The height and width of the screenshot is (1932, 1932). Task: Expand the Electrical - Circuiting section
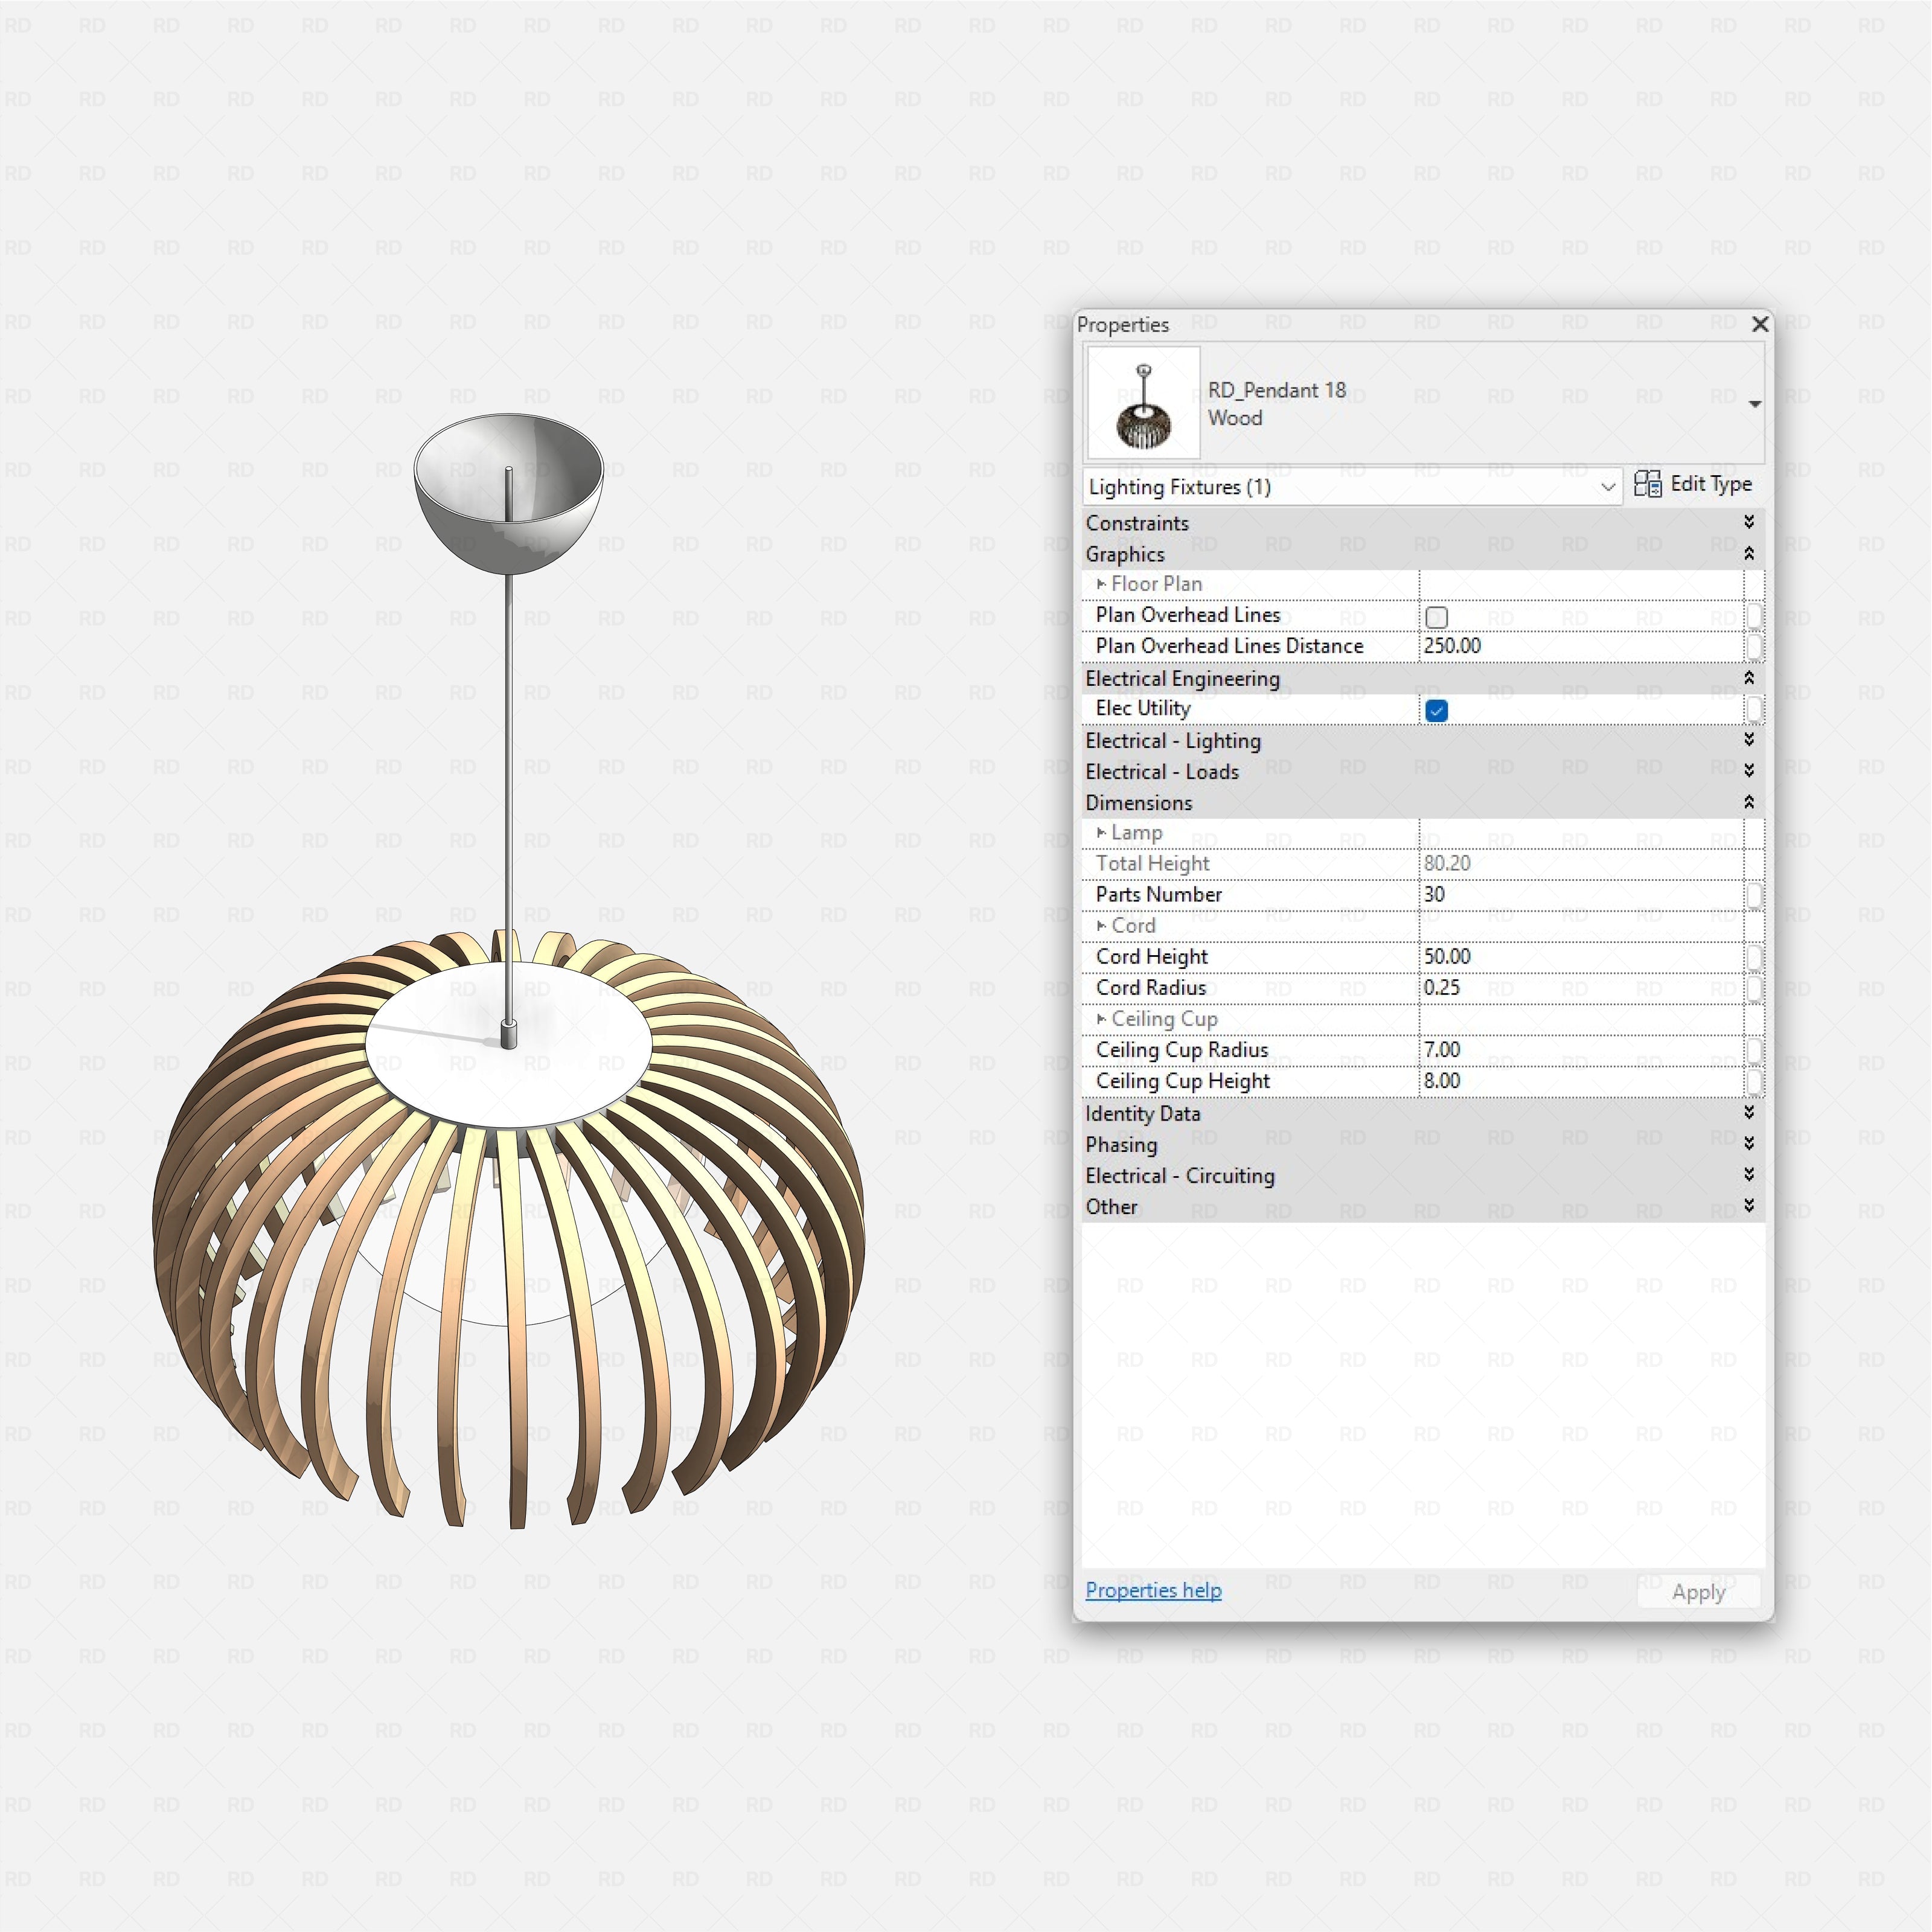[1749, 1174]
